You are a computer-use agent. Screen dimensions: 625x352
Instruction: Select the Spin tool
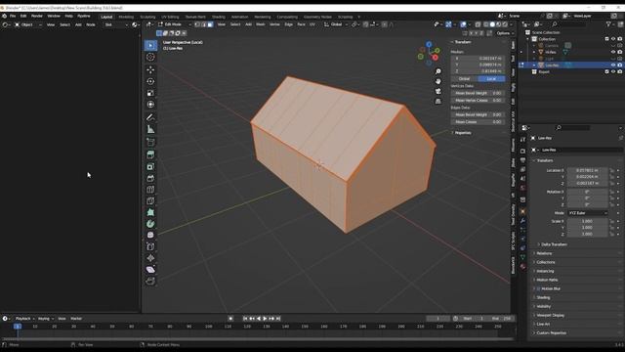click(150, 224)
